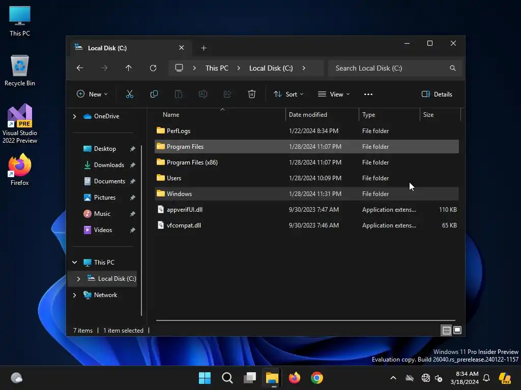Toggle the Details pane
The image size is (521, 390).
pos(437,94)
